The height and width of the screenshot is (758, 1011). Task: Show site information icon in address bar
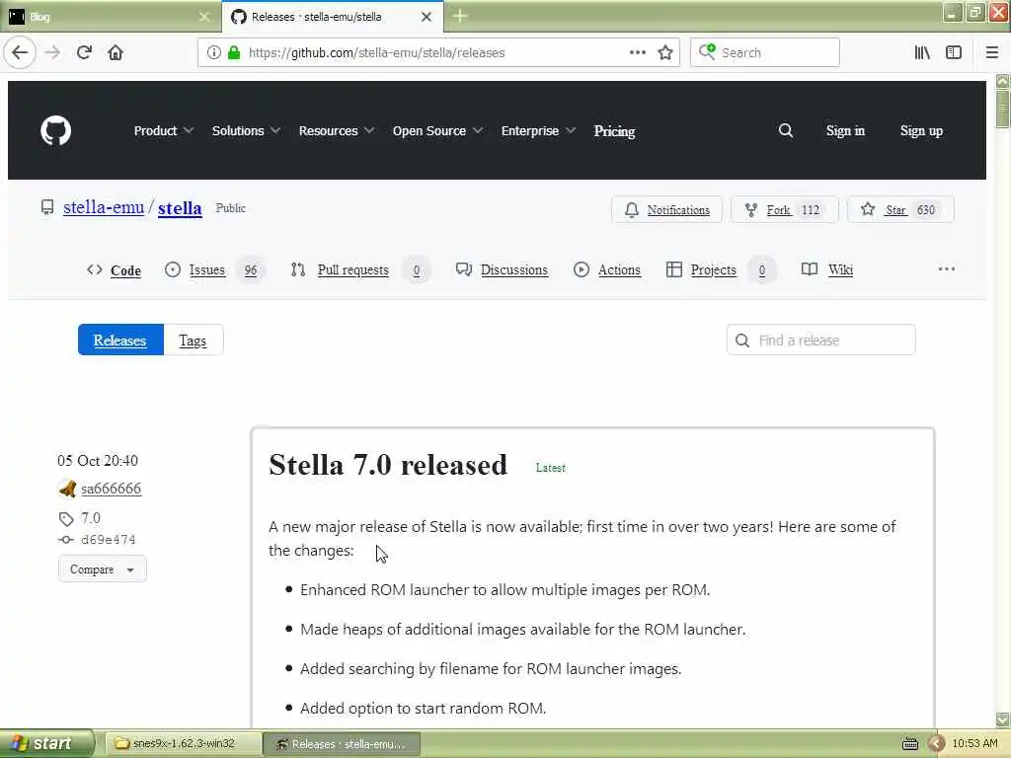214,52
